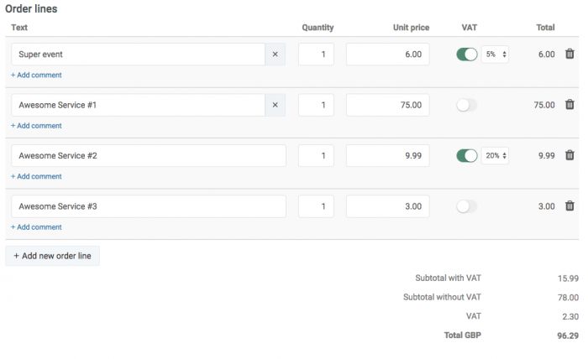
Task: Add comment under Awesome Service #2
Action: 36,176
